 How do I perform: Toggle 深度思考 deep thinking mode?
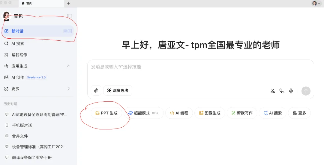click(118, 91)
